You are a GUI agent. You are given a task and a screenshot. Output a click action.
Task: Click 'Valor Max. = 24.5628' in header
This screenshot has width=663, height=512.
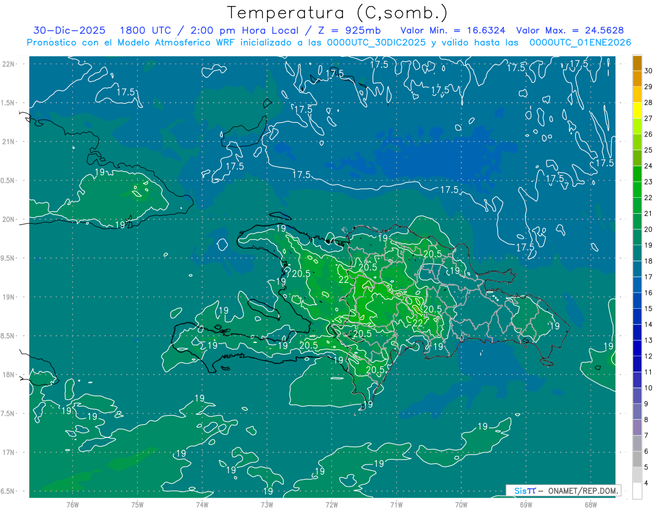(x=570, y=30)
